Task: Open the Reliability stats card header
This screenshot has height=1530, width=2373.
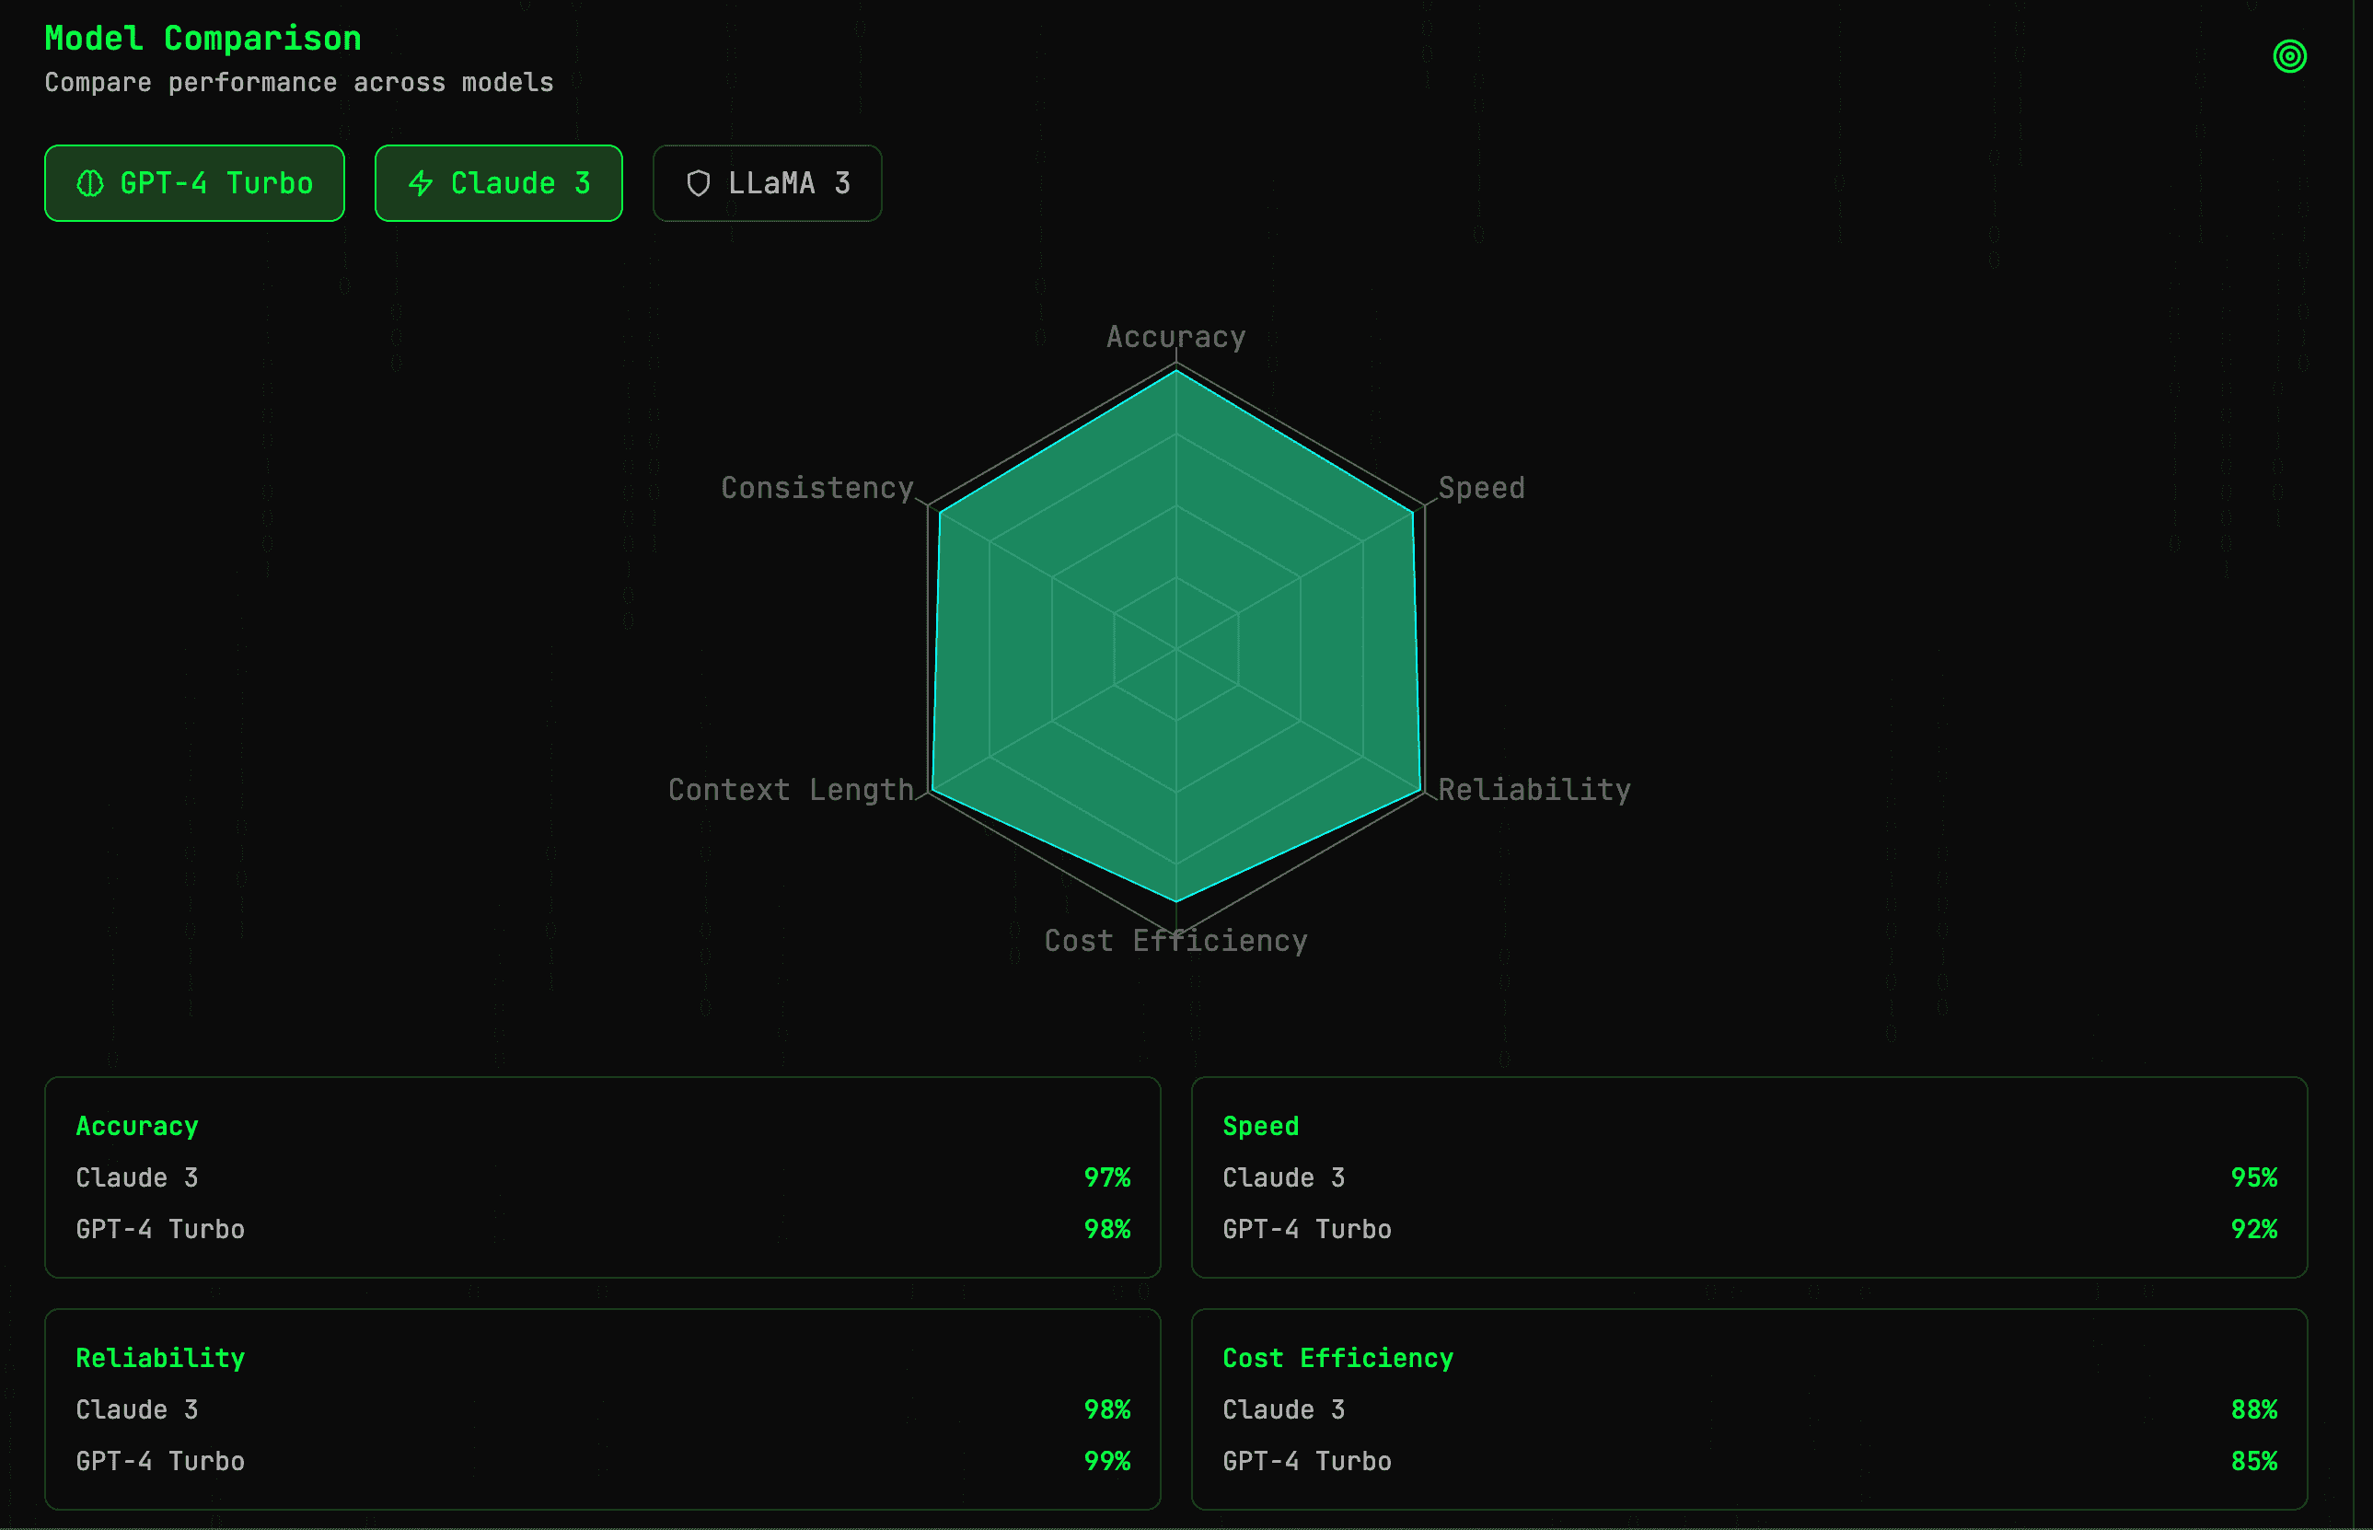Action: point(160,1357)
